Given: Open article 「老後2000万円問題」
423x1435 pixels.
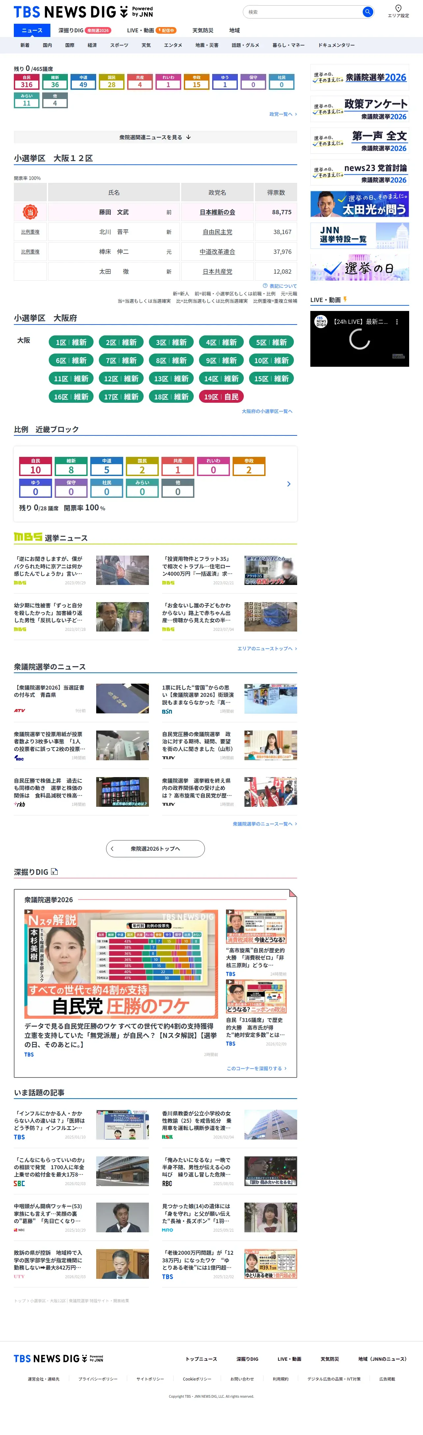Looking at the screenshot, I should 229,1264.
